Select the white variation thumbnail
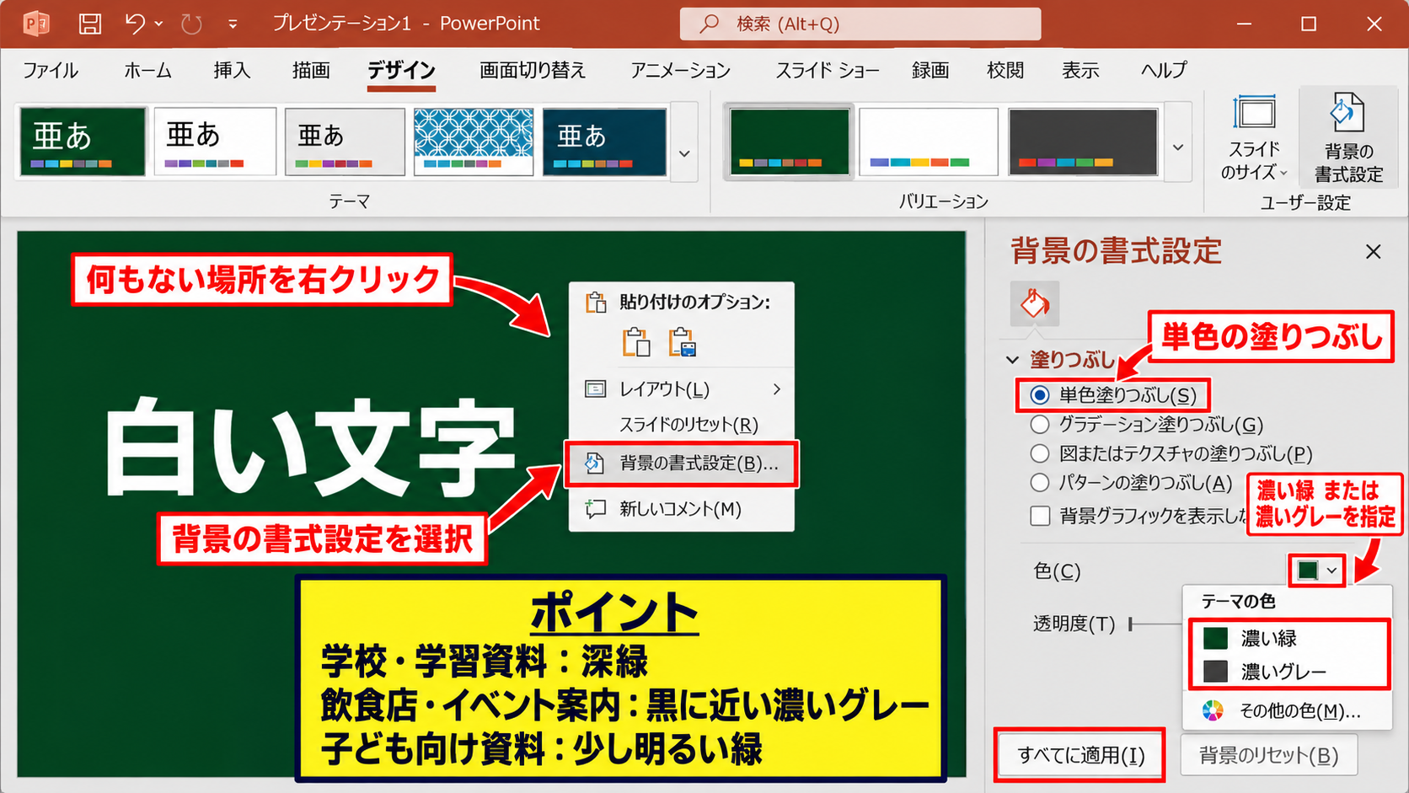This screenshot has width=1409, height=793. 929,142
